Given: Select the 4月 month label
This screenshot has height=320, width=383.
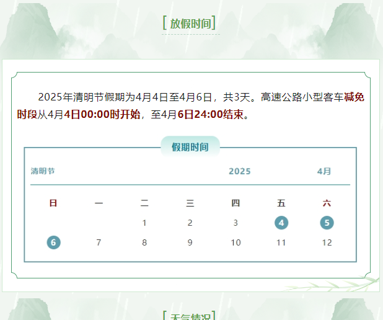Looking at the screenshot, I should pos(324,171).
